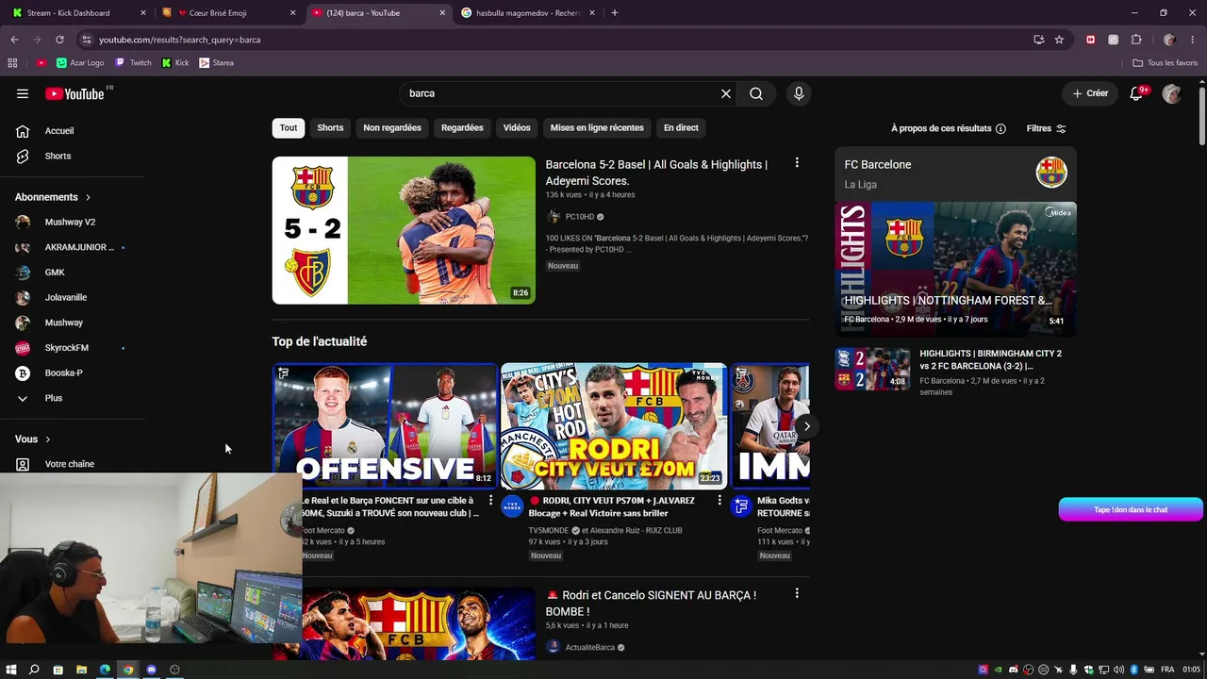Go back in browser history
Screen dimensions: 1207x679
14,40
